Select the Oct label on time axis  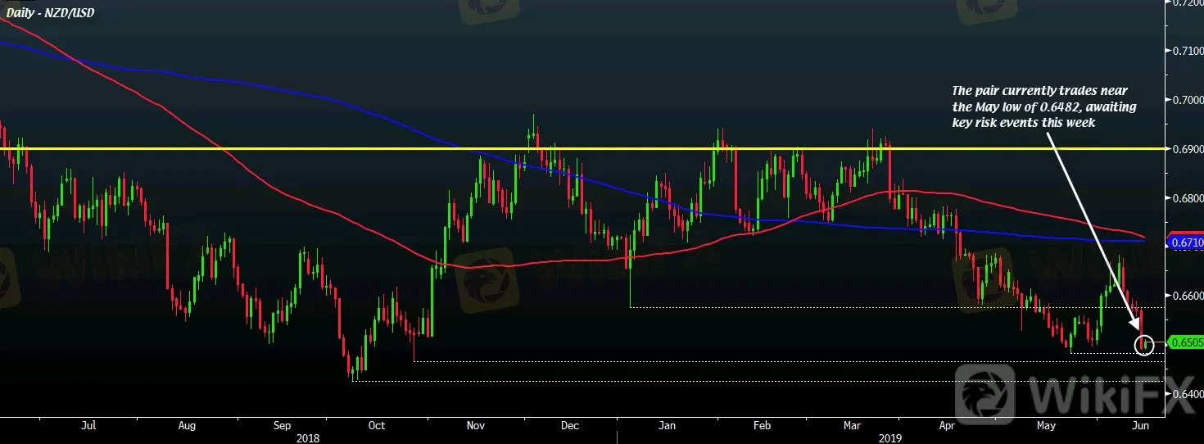[x=377, y=426]
